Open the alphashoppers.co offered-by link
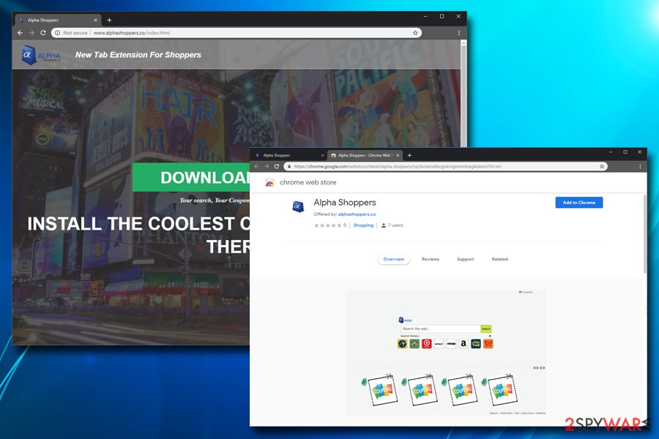The width and height of the screenshot is (659, 439). click(357, 214)
